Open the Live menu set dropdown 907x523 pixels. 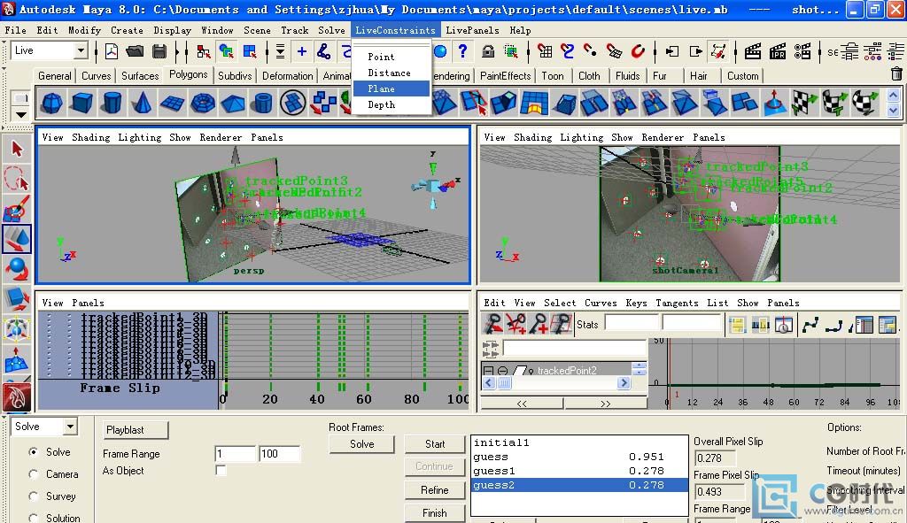[81, 50]
